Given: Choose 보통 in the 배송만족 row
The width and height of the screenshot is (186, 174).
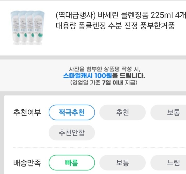Looking at the screenshot, I should pos(122,163).
